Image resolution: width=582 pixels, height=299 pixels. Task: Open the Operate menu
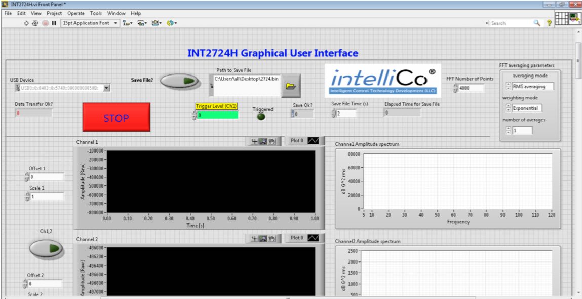(76, 13)
